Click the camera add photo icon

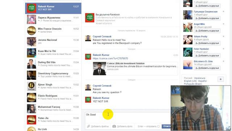point(114,126)
